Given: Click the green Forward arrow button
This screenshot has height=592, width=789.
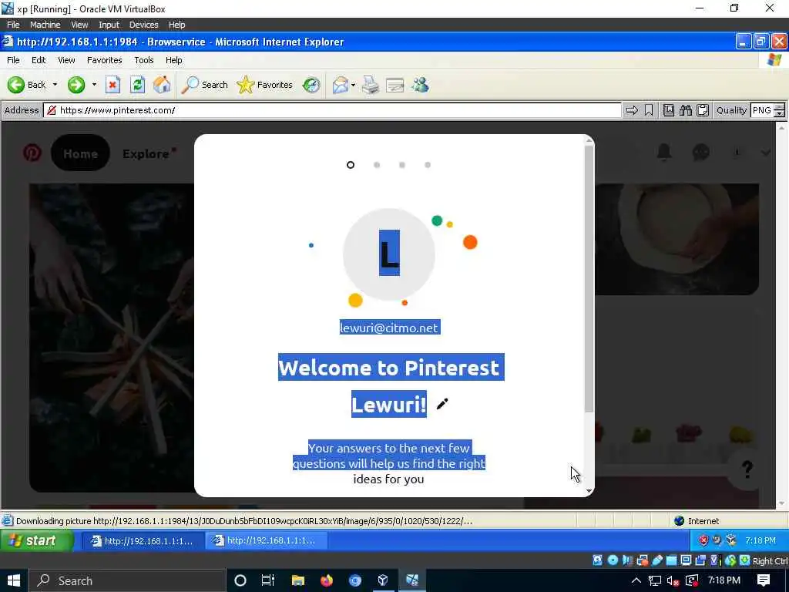Looking at the screenshot, I should pyautogui.click(x=76, y=85).
